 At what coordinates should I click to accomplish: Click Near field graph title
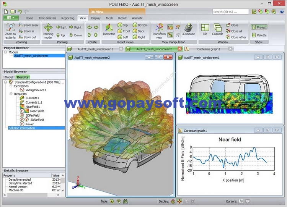pyautogui.click(x=230, y=139)
